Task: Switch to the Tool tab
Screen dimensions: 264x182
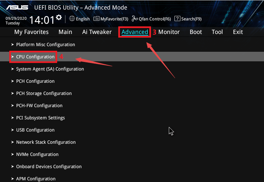Action: click(x=217, y=32)
